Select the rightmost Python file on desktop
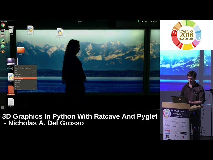The image size is (213, 160). (x=60, y=32)
